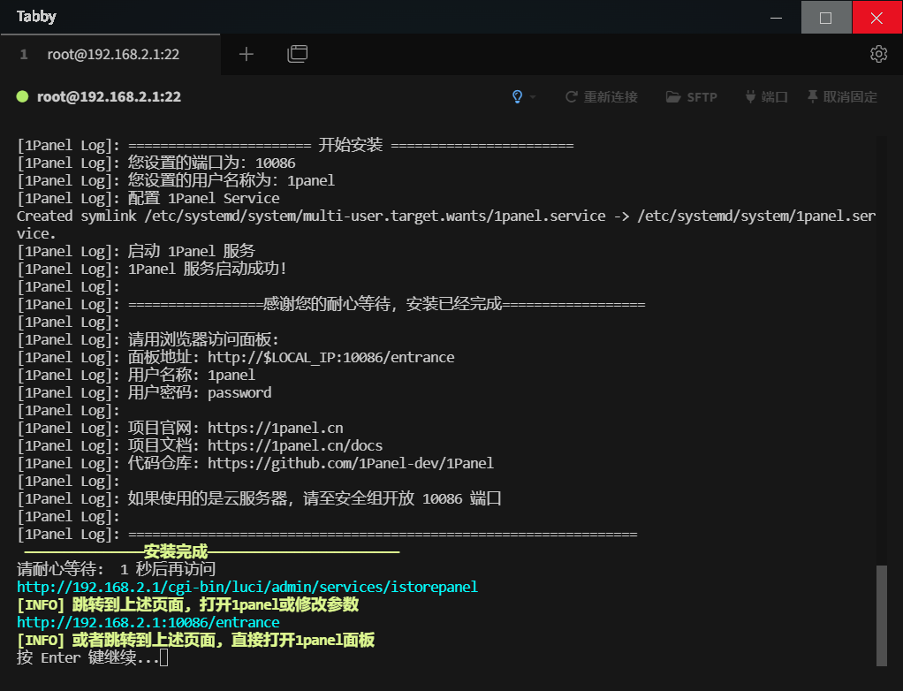Open the profiles and connections window icon

297,54
